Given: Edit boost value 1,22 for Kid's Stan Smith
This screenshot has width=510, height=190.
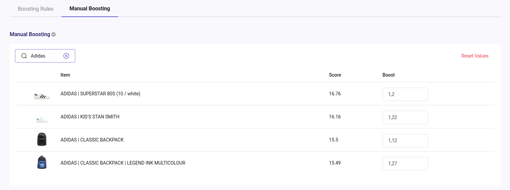Looking at the screenshot, I should point(405,117).
